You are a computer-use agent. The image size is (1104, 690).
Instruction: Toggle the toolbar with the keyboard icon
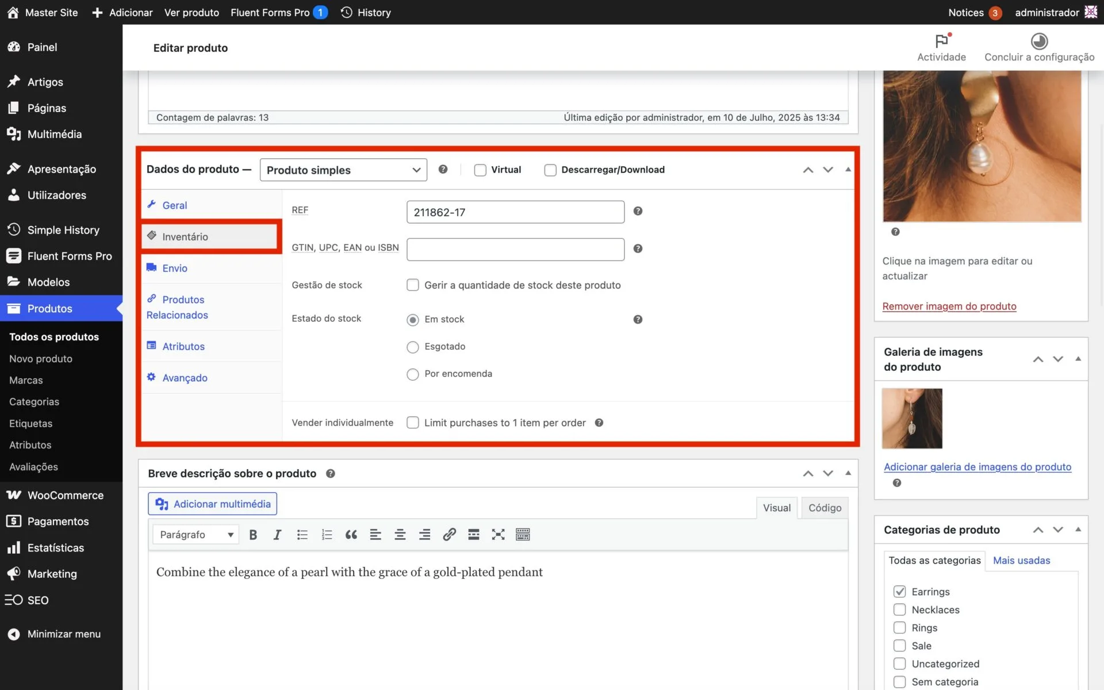point(523,535)
